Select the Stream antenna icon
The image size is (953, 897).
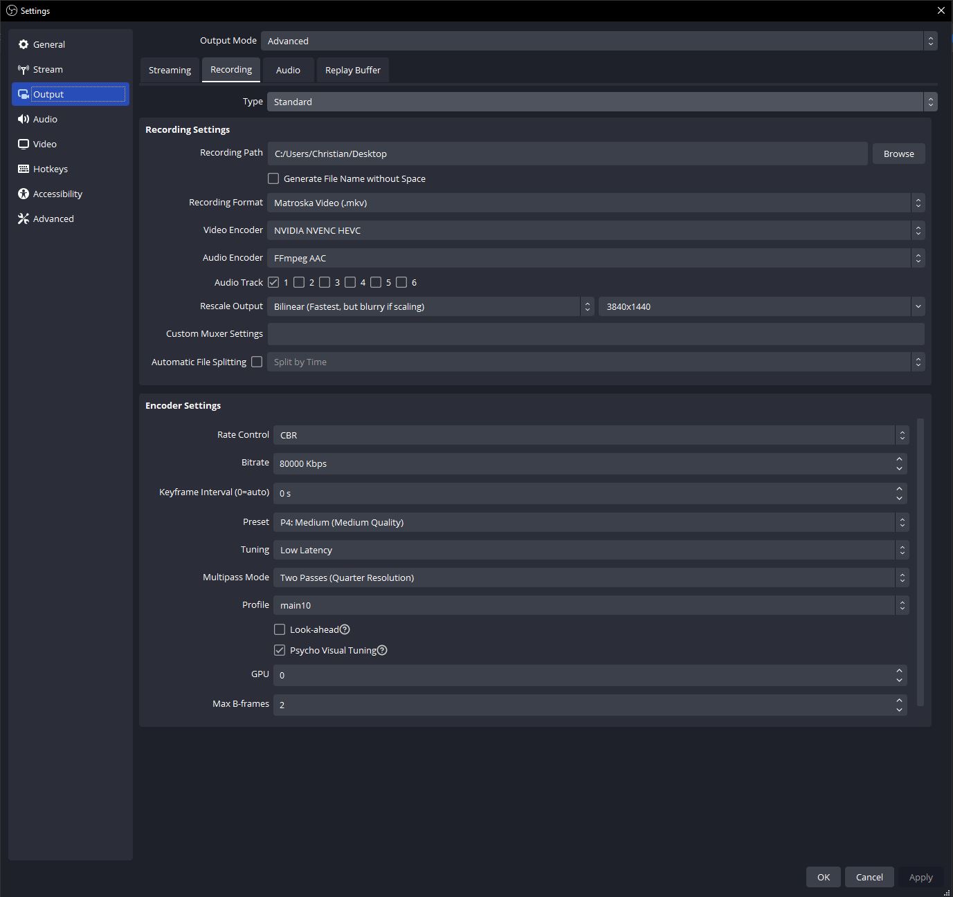point(24,69)
